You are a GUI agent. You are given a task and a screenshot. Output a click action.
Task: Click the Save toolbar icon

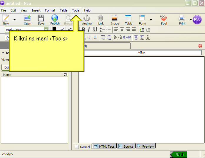click(x=41, y=19)
